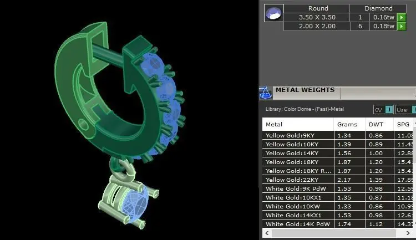Click the Round shape header cell
416x240 pixels.
tap(317, 8)
